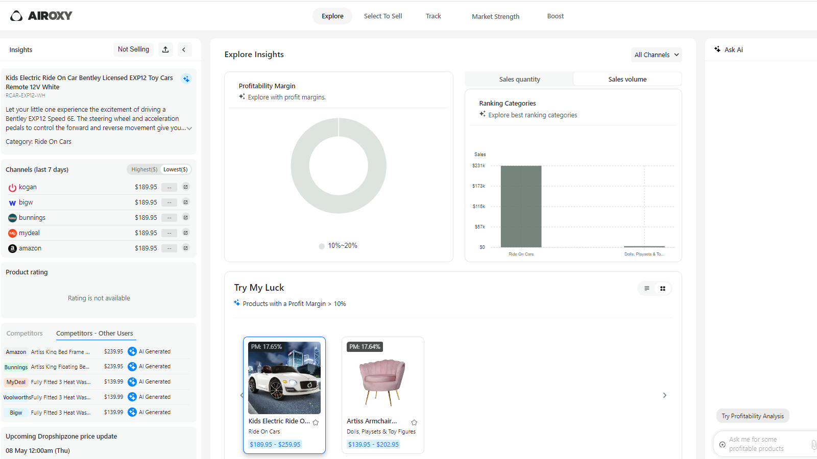Favorite the Kids Electric Ride On product star
The height and width of the screenshot is (459, 817).
(x=316, y=422)
